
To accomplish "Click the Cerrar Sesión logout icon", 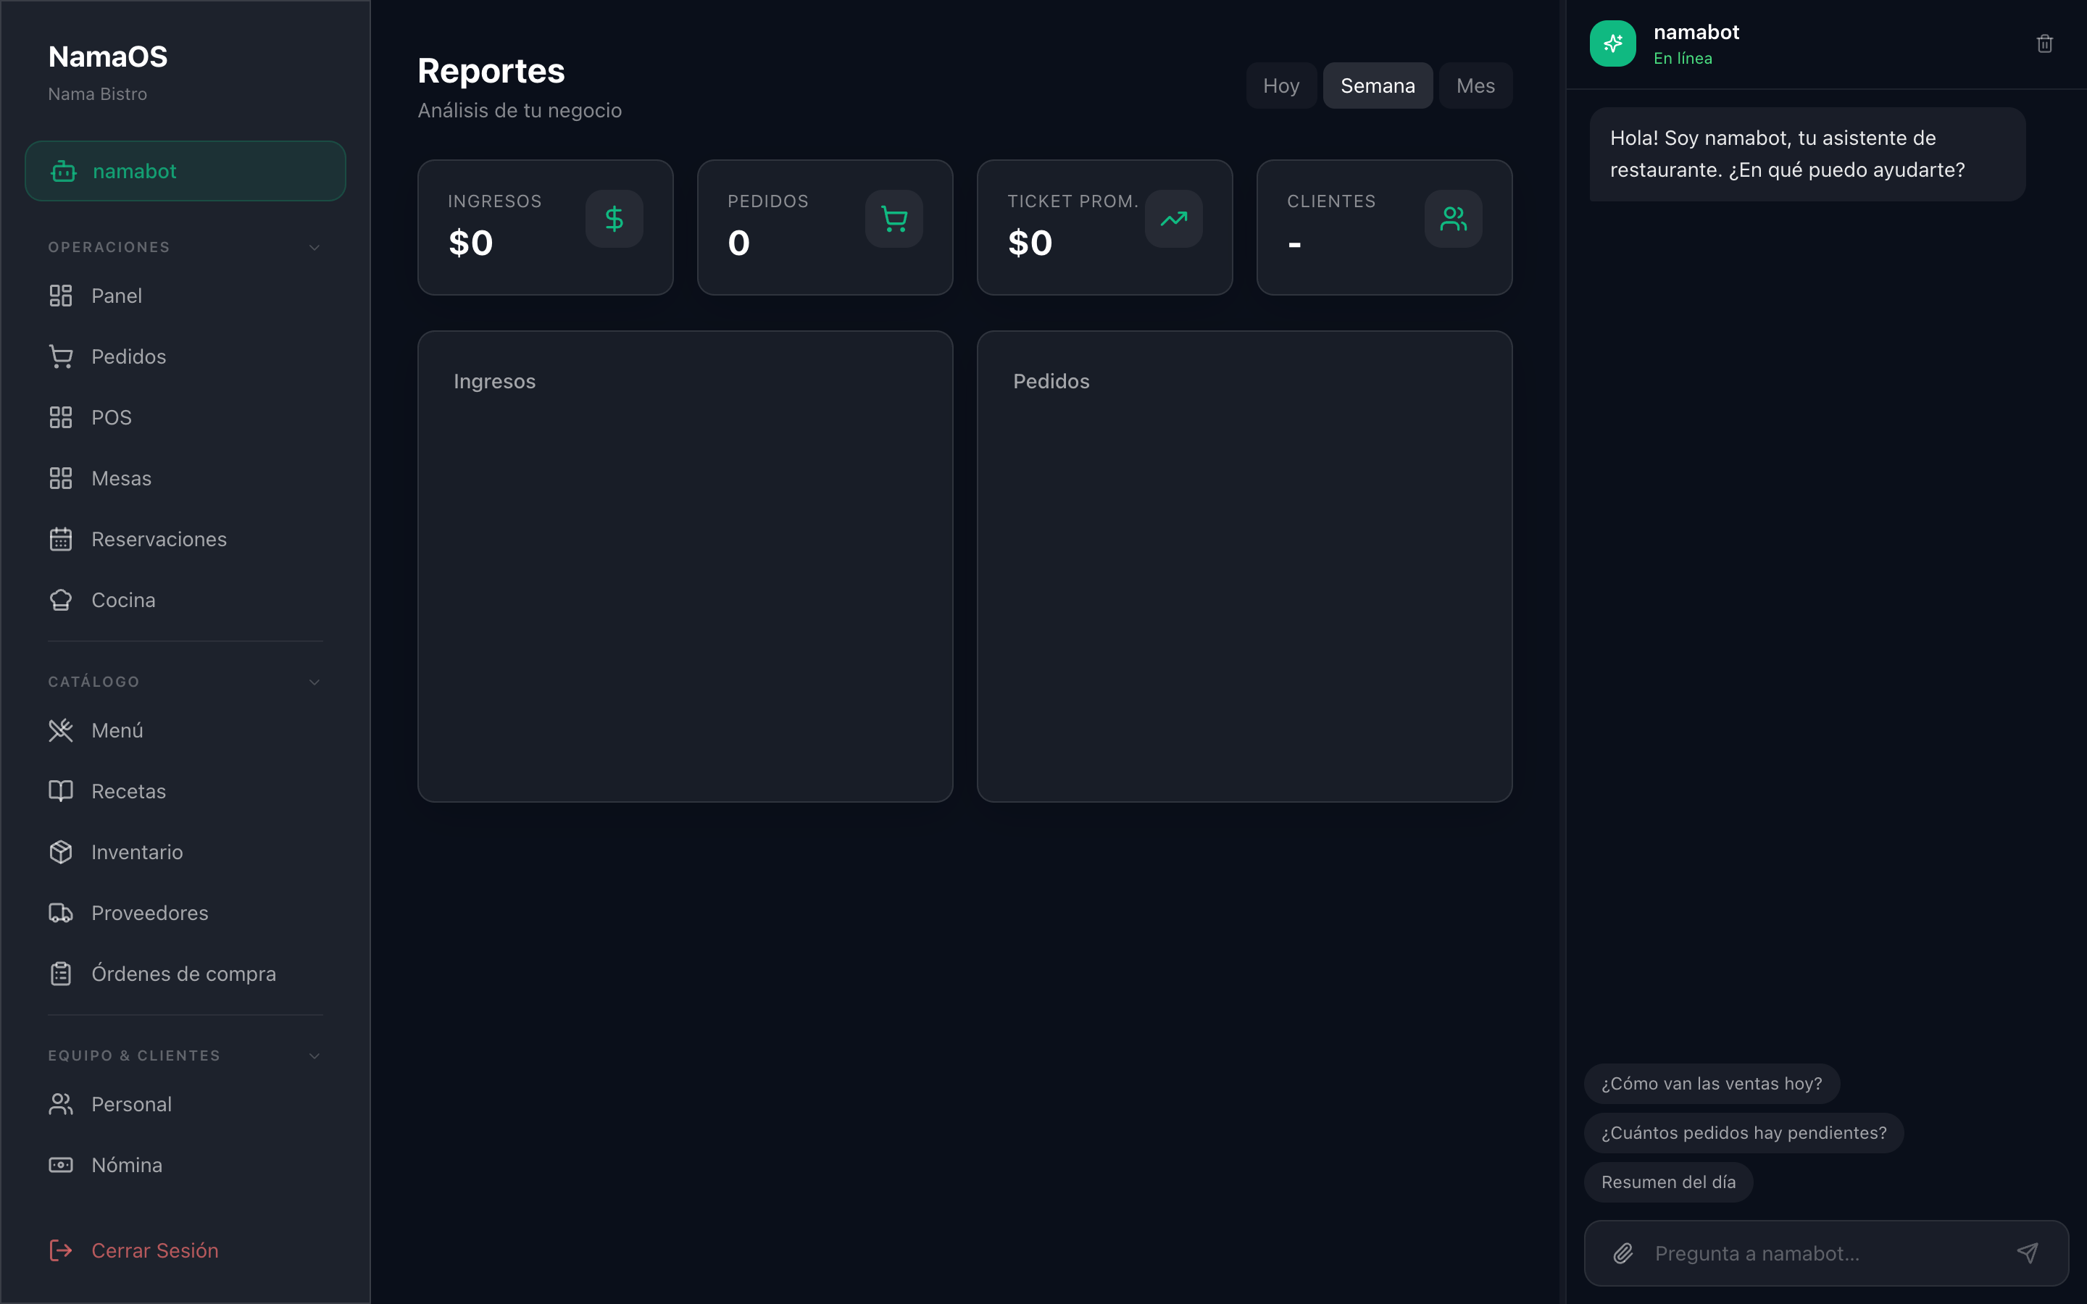I will [60, 1250].
